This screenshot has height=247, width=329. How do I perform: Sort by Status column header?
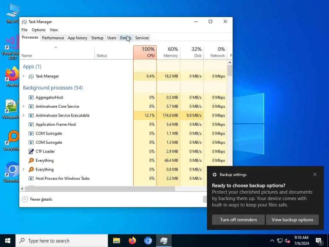114,52
